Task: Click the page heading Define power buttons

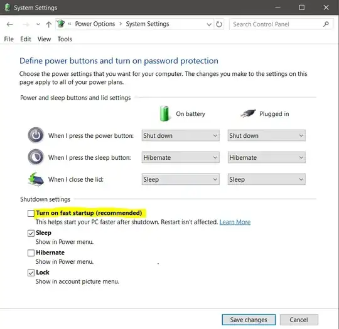Action: tap(119, 61)
